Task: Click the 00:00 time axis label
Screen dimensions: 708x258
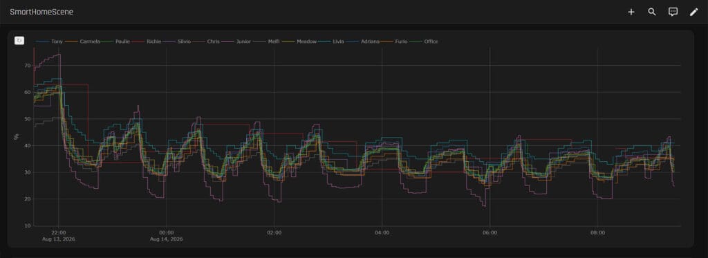Action: point(166,232)
